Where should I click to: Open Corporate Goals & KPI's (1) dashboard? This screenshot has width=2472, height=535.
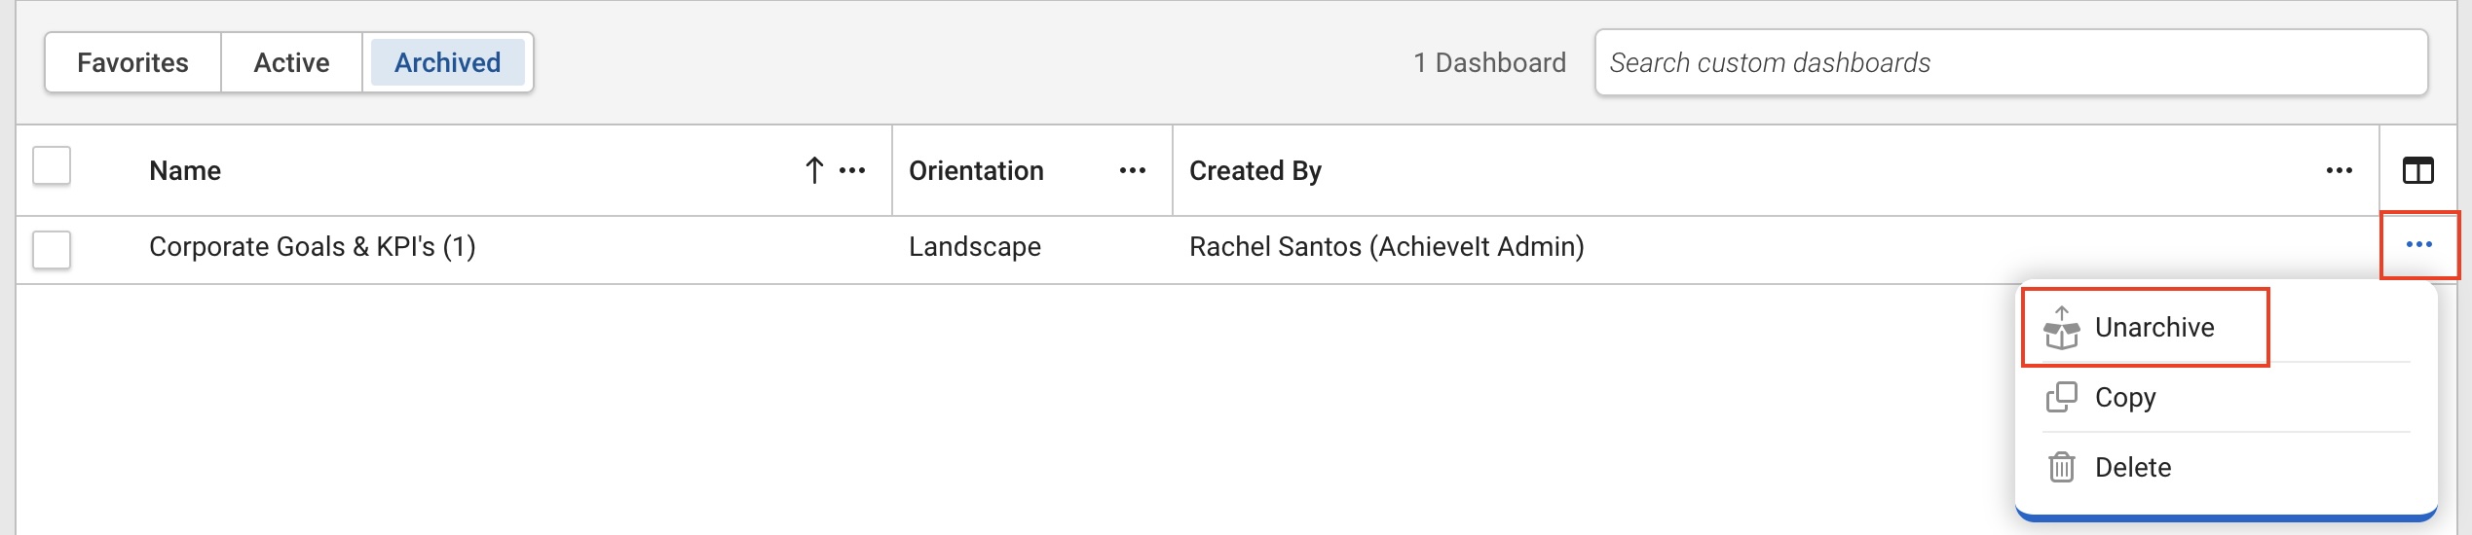tap(312, 247)
